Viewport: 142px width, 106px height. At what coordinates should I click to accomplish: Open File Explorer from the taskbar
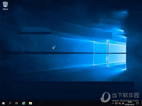click(x=30, y=103)
